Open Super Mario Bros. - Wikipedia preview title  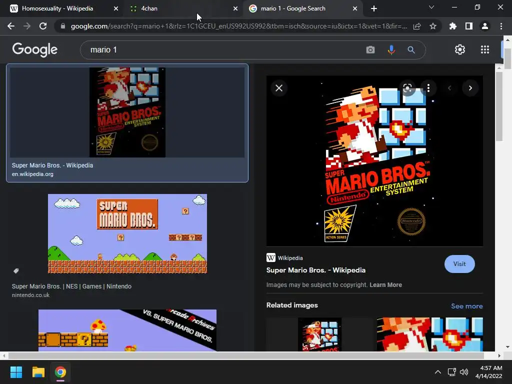click(316, 270)
